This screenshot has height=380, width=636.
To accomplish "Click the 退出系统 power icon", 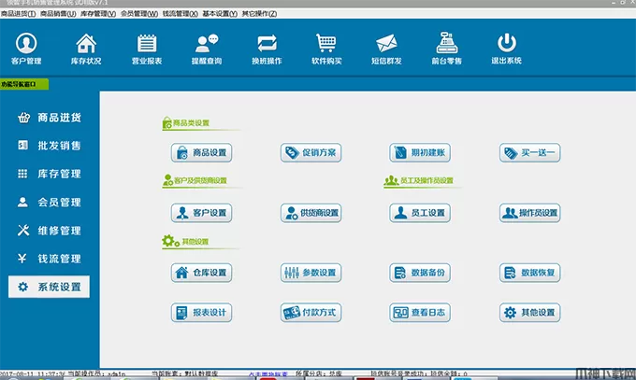I will coord(506,49).
